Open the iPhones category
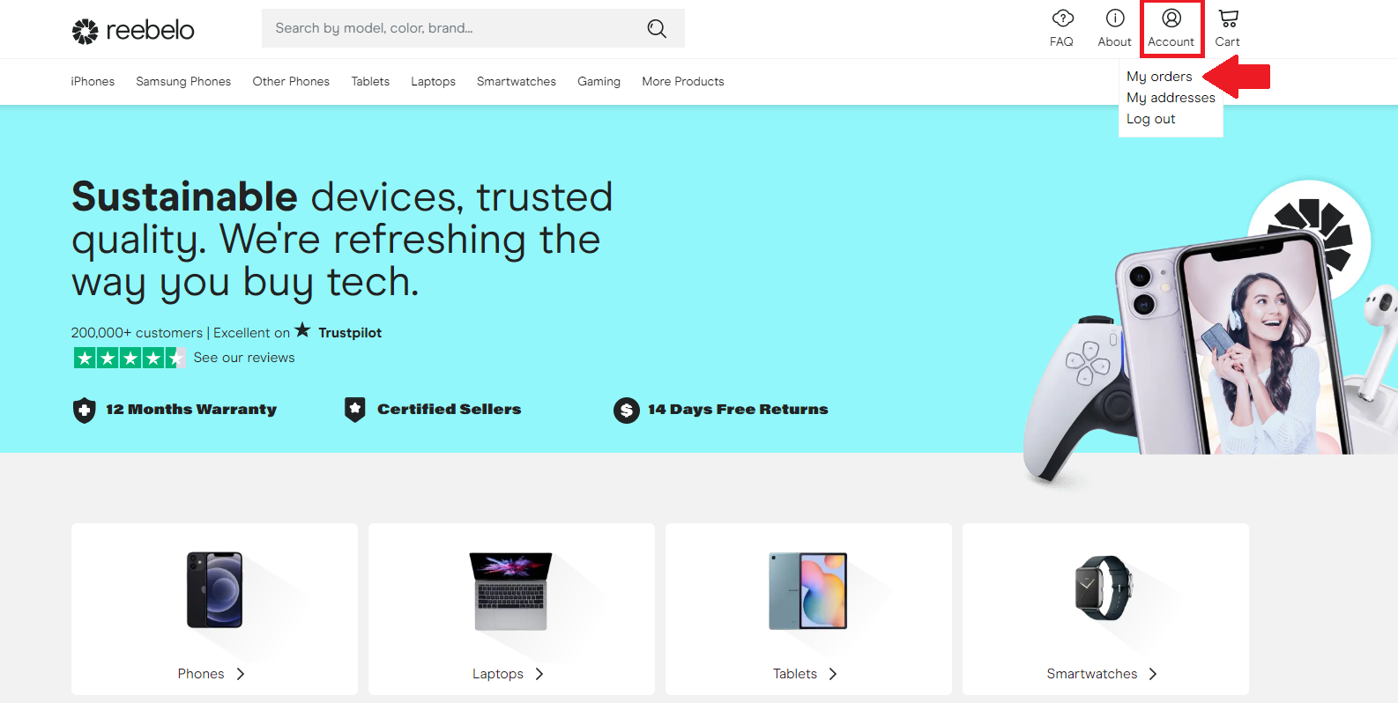Viewport: 1398px width, 703px height. coord(93,81)
